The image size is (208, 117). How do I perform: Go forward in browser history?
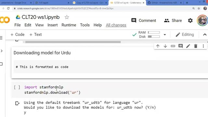click(x=3, y=8)
